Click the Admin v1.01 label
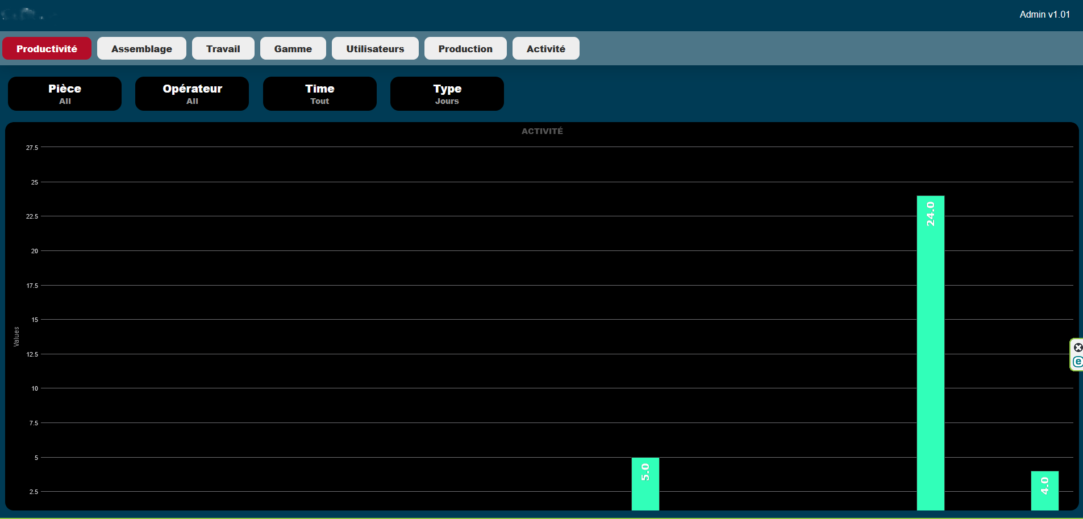 [1044, 14]
